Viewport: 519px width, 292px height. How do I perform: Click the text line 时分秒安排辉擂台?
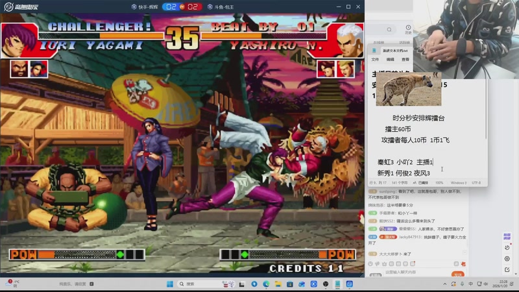[x=418, y=118]
